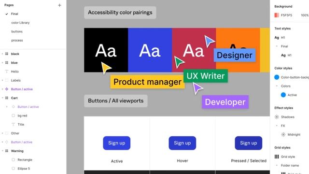Click the Hover Sign up button
The height and width of the screenshot is (174, 309).
[183, 143]
